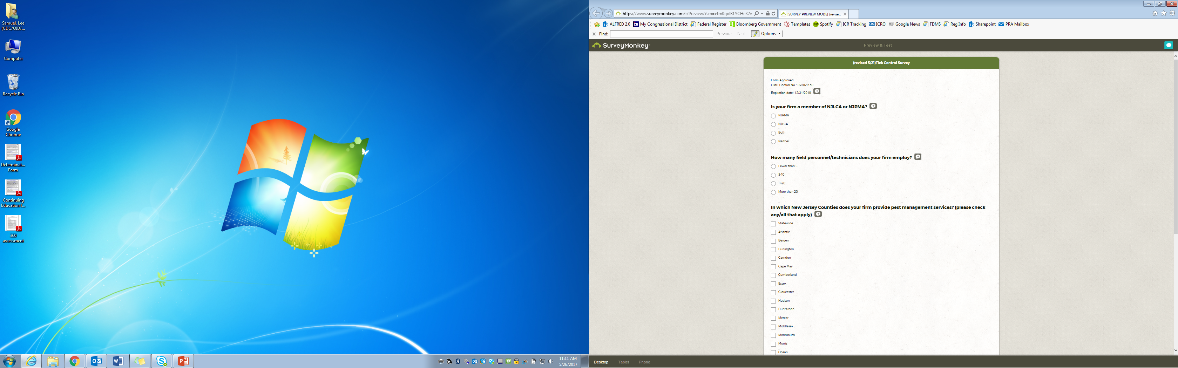The image size is (1178, 368).
Task: Select the NJLCA radio option
Action: (x=773, y=124)
